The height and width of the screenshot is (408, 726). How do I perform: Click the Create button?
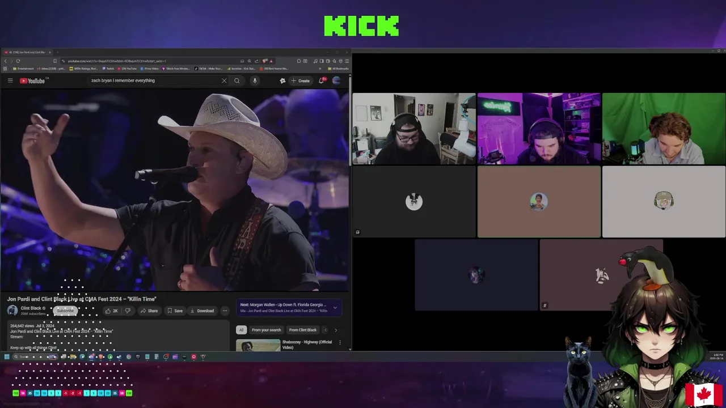(x=301, y=80)
